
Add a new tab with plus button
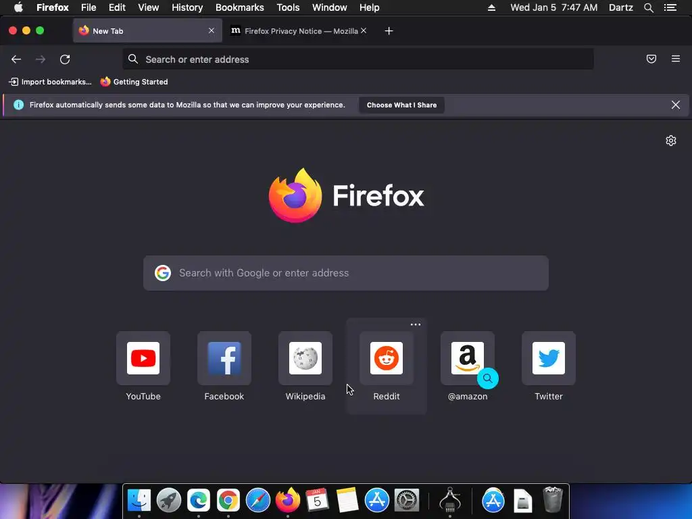[x=389, y=31]
